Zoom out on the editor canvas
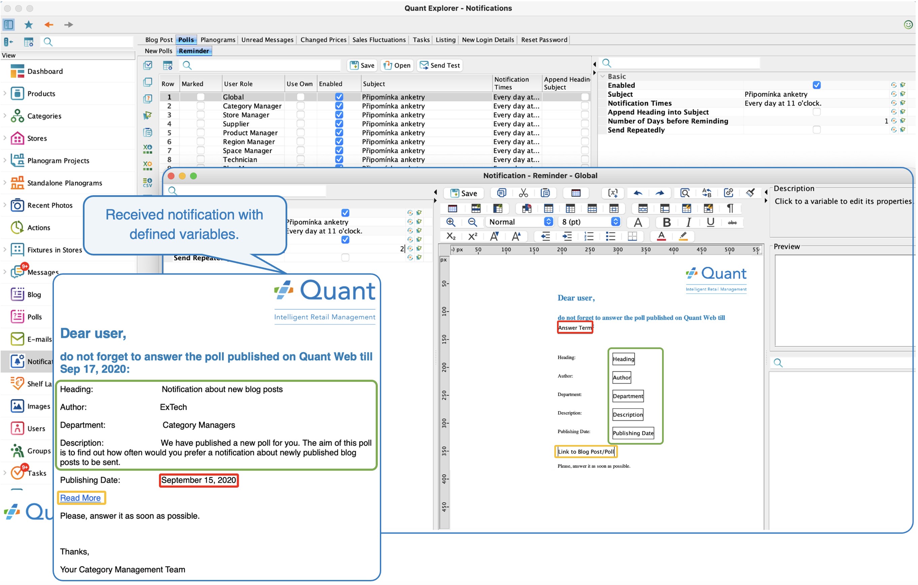The height and width of the screenshot is (585, 918). pos(472,222)
